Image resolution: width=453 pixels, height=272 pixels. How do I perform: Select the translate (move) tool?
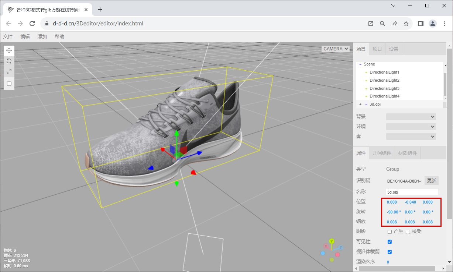9,50
